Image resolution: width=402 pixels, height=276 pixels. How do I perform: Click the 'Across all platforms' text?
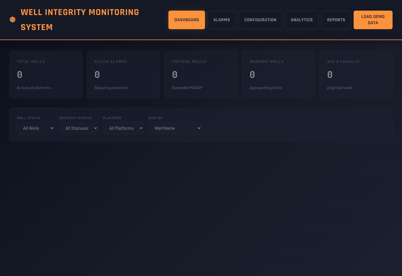click(x=34, y=88)
